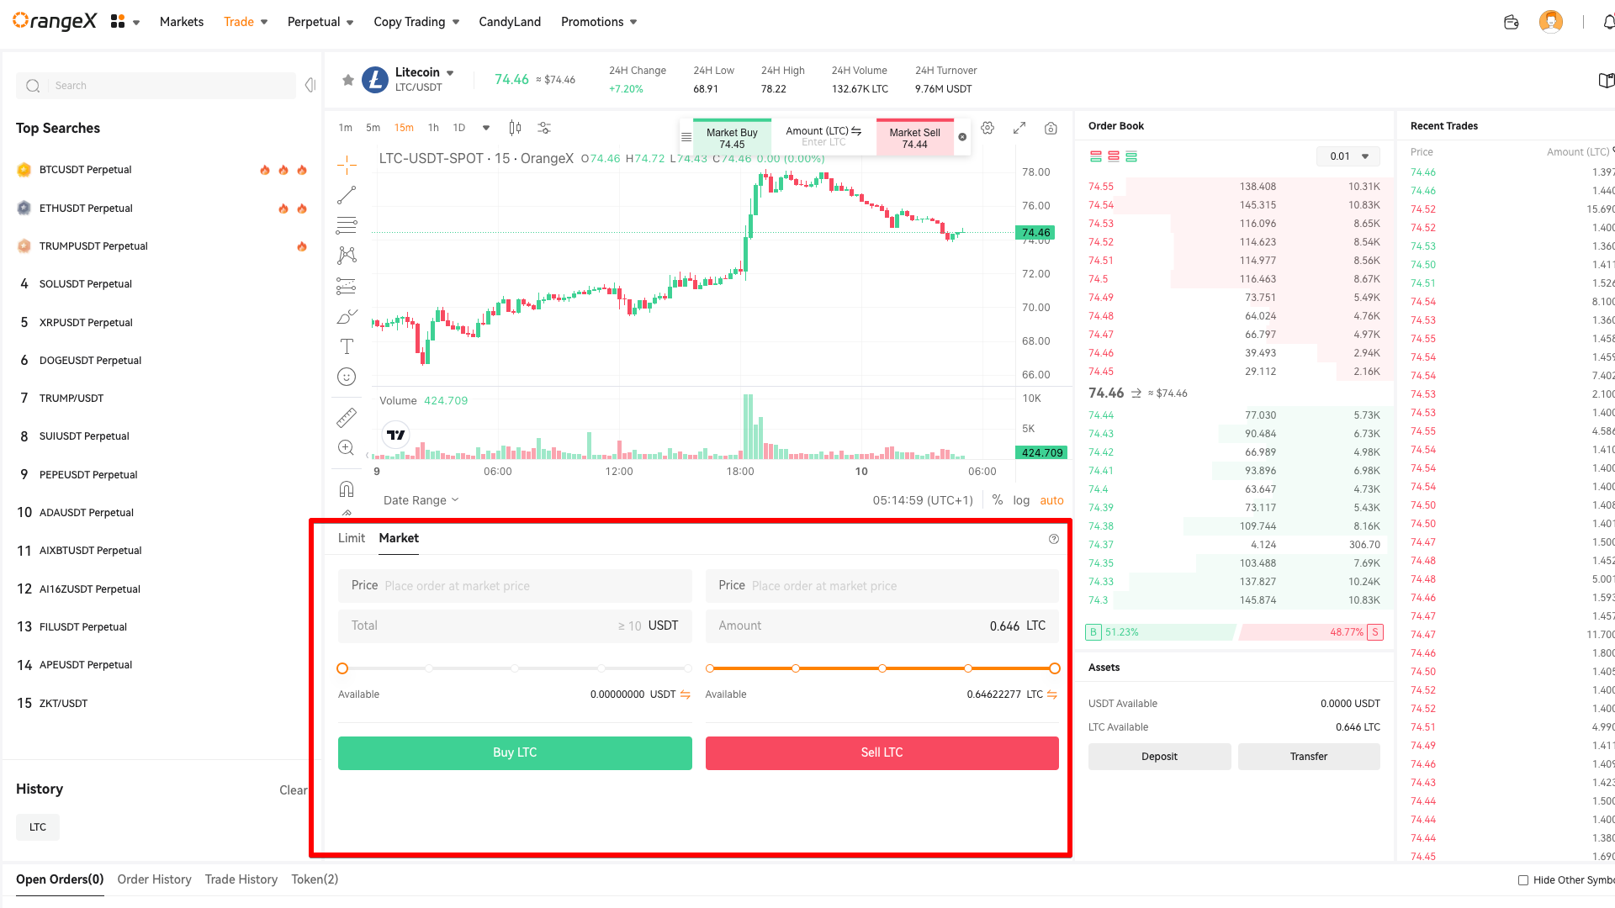Click the Deposit button
The image size is (1615, 908).
[x=1159, y=757]
